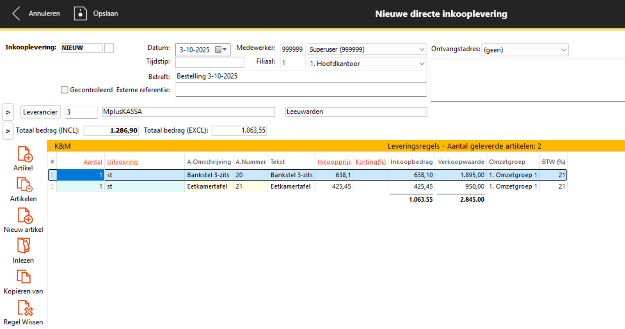Click the Opslaan save icon
This screenshot has width=625, height=329.
[x=80, y=14]
